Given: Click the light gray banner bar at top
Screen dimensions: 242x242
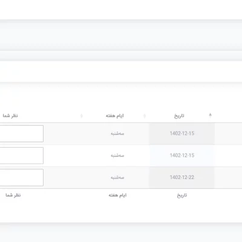Looking at the screenshot, I should 121,35.
